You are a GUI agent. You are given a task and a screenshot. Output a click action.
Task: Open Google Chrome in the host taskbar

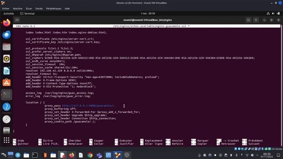(x=90, y=155)
